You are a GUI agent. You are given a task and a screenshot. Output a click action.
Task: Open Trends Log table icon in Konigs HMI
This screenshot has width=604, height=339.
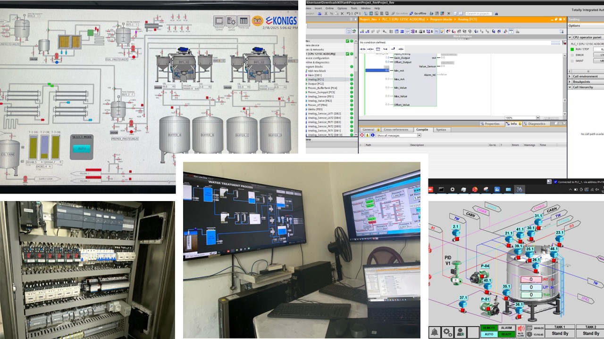click(x=243, y=21)
